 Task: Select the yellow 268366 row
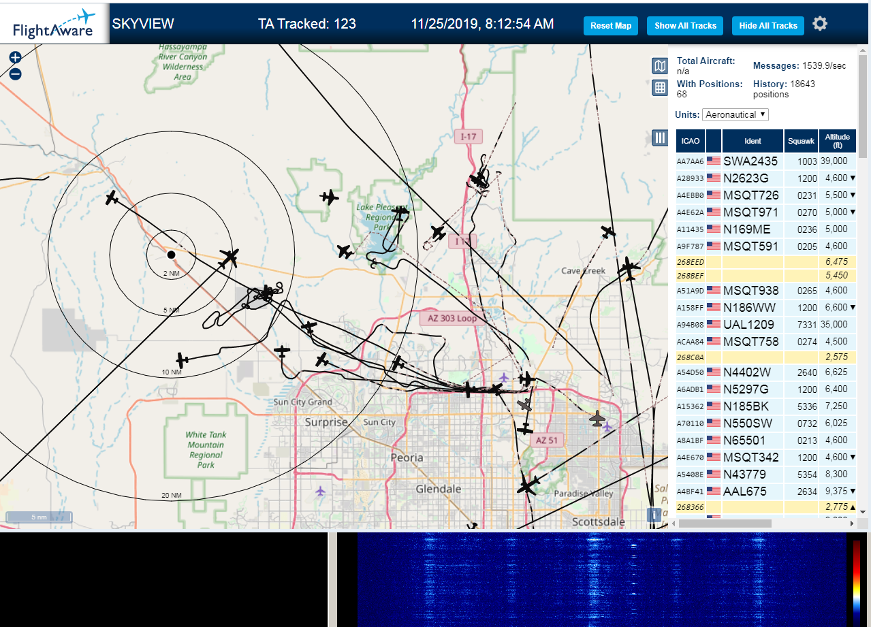point(766,507)
